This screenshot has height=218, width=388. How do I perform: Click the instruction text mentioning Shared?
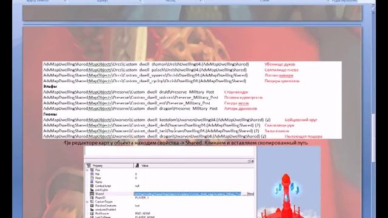186,143
